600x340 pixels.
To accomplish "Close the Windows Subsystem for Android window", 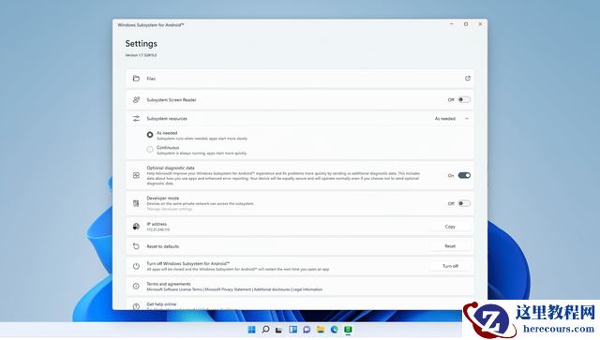I will (x=480, y=24).
